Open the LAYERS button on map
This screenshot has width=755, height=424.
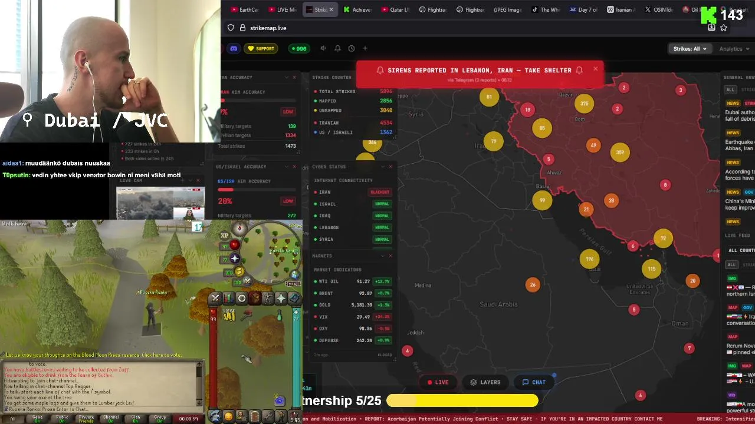pyautogui.click(x=485, y=382)
